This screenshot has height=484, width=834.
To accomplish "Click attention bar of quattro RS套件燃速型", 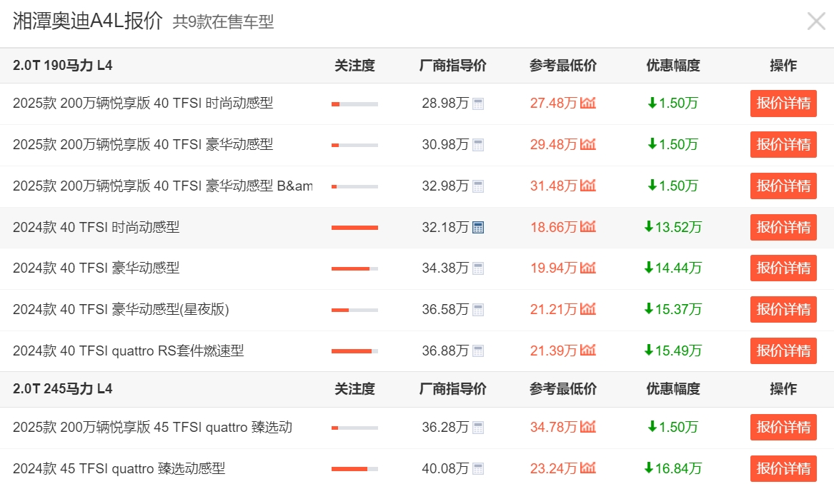I will tap(354, 351).
